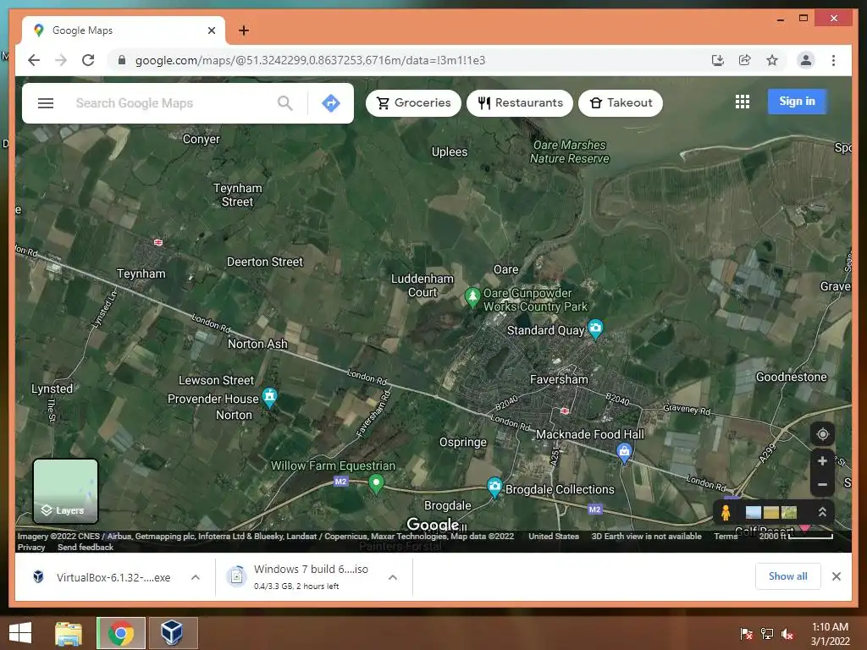Click the Standard Quay camera pin
Viewport: 867px width, 650px height.
click(595, 329)
